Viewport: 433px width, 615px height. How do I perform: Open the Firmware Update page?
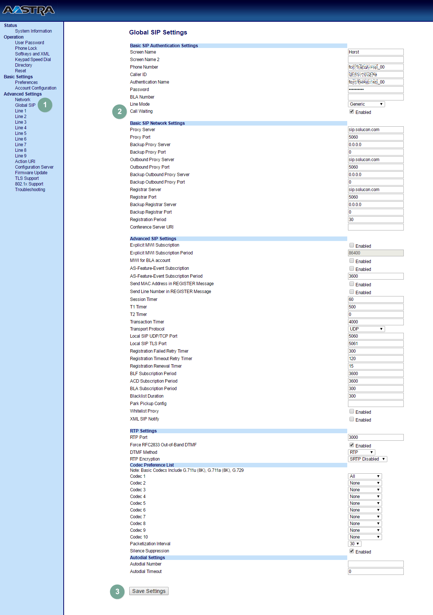click(31, 173)
